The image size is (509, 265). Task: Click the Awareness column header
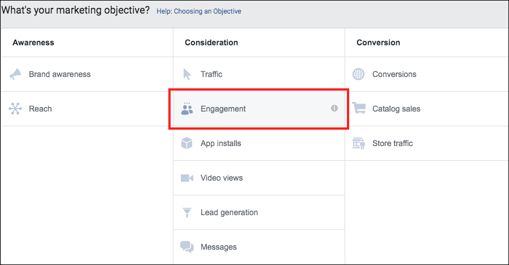pos(33,42)
